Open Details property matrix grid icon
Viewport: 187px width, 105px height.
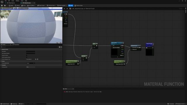tap(60, 47)
